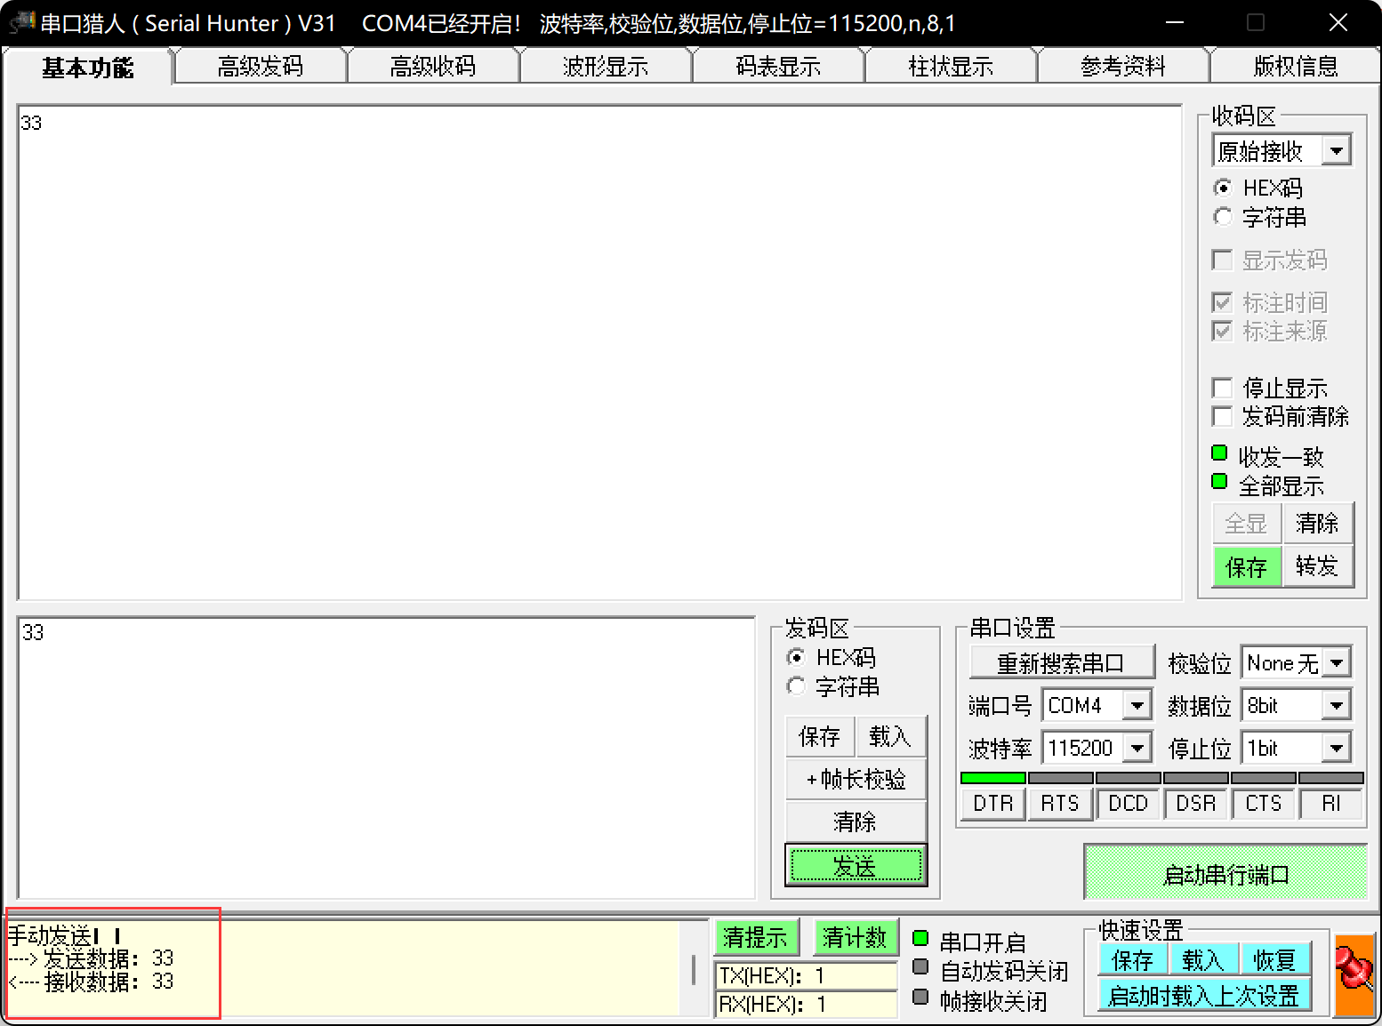
Task: Click into the received data display area
Action: [x=599, y=352]
